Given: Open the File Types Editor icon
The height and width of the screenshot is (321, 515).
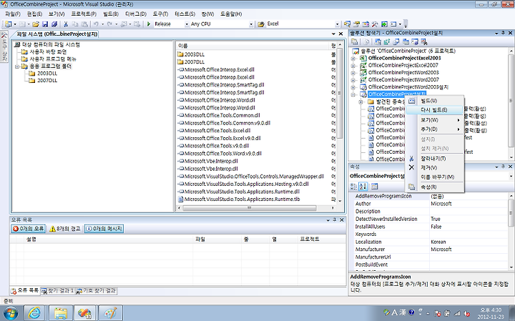Looking at the screenshot, I should point(396,41).
